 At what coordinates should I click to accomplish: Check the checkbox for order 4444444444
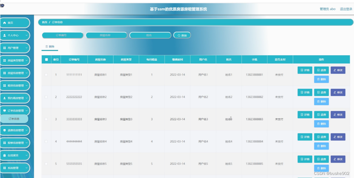pyautogui.click(x=46, y=141)
